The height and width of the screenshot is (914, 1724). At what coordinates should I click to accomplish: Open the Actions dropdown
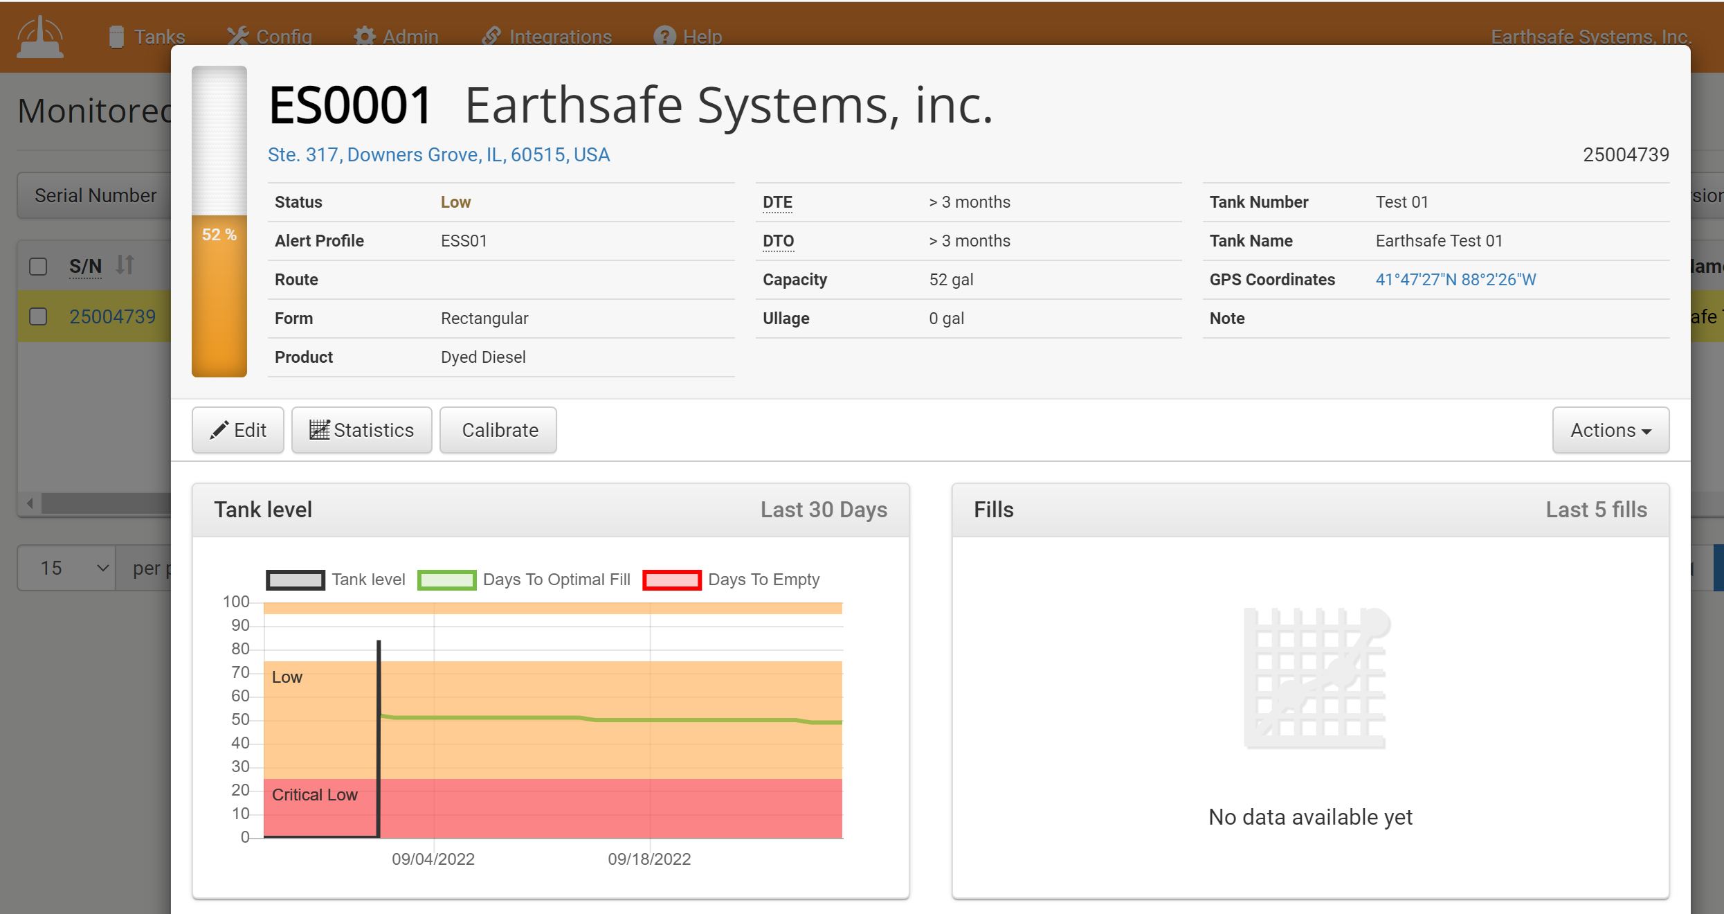pyautogui.click(x=1610, y=430)
